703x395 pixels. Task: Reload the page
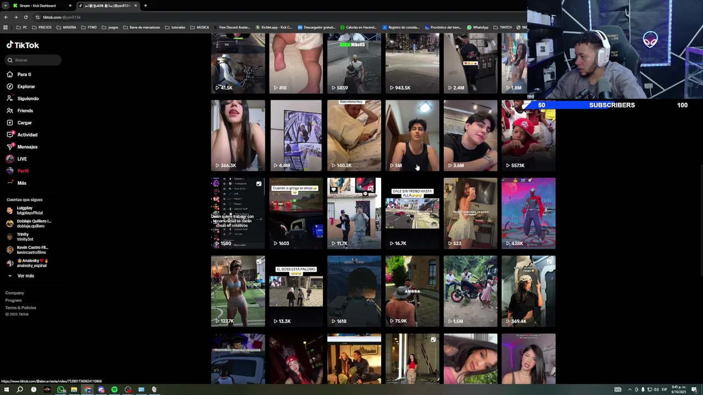pyautogui.click(x=25, y=17)
